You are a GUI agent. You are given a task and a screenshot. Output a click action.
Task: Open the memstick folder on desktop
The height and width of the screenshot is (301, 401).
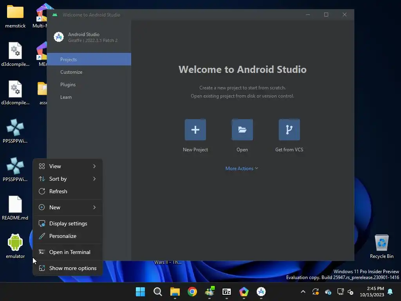pyautogui.click(x=15, y=16)
